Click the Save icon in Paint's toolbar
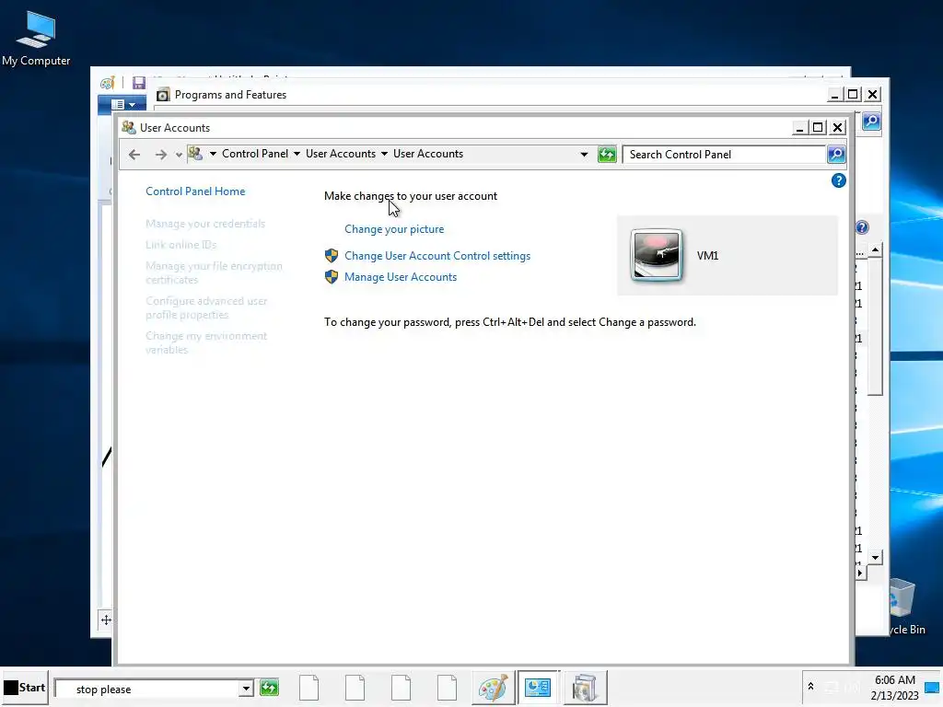Screen dimensions: 943x707 pyautogui.click(x=139, y=83)
